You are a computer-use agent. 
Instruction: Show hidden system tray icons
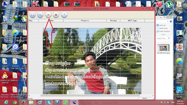point(158,102)
